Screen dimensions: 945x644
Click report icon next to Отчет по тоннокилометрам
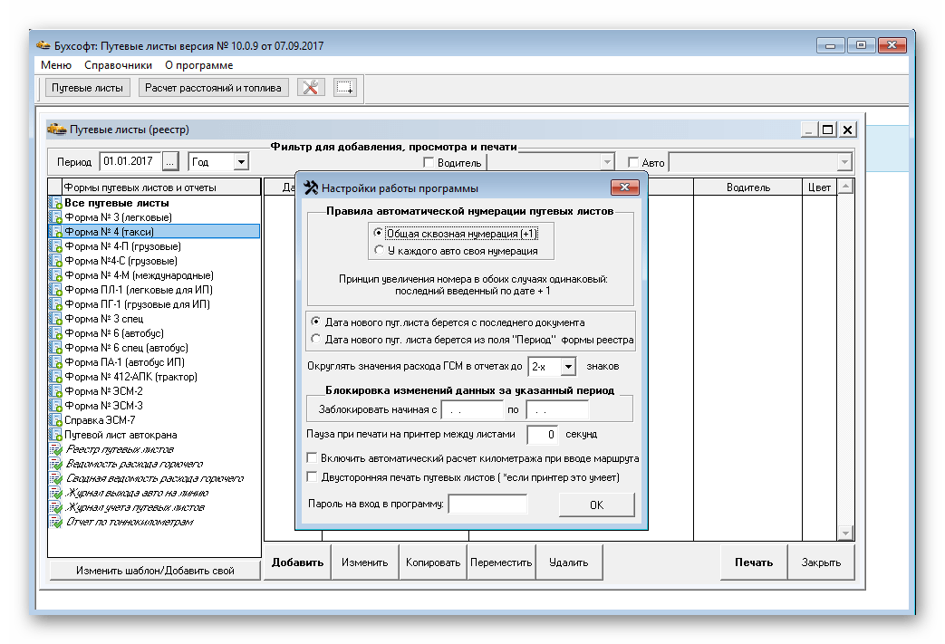click(55, 522)
